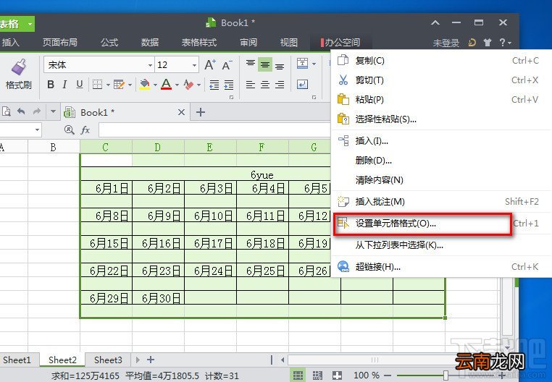Open the 公式 ribbon tab
552x382 pixels.
(x=109, y=43)
